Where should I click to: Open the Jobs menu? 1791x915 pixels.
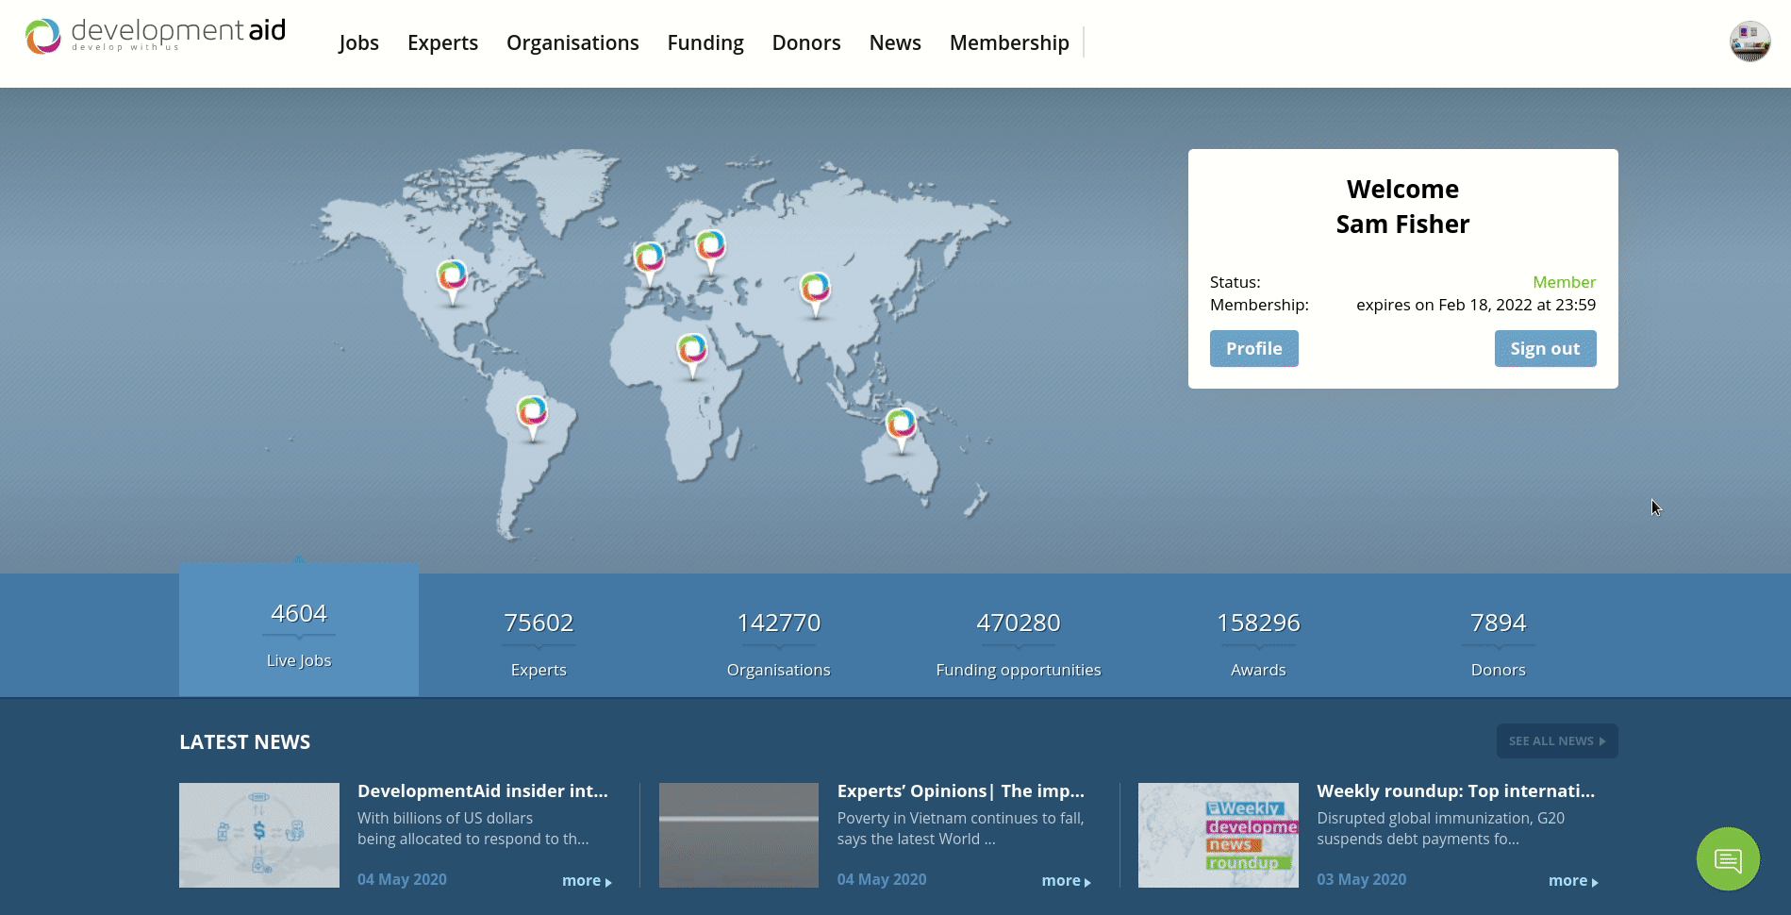(358, 43)
